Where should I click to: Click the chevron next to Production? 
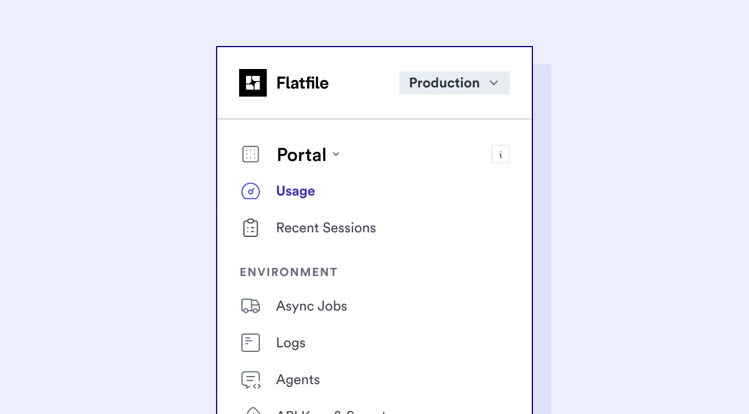point(494,83)
